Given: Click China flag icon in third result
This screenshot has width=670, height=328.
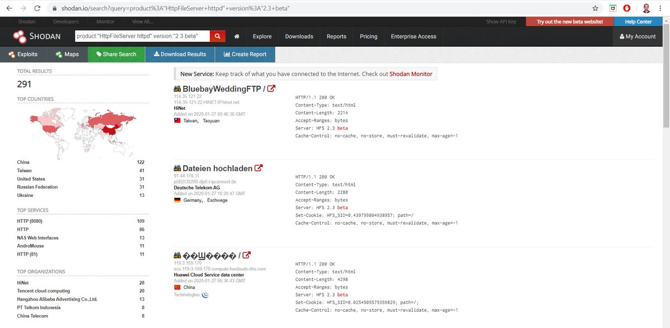Looking at the screenshot, I should 178,287.
